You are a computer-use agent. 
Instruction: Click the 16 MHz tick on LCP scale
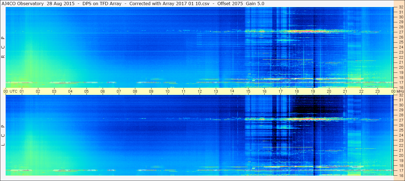click(401, 175)
